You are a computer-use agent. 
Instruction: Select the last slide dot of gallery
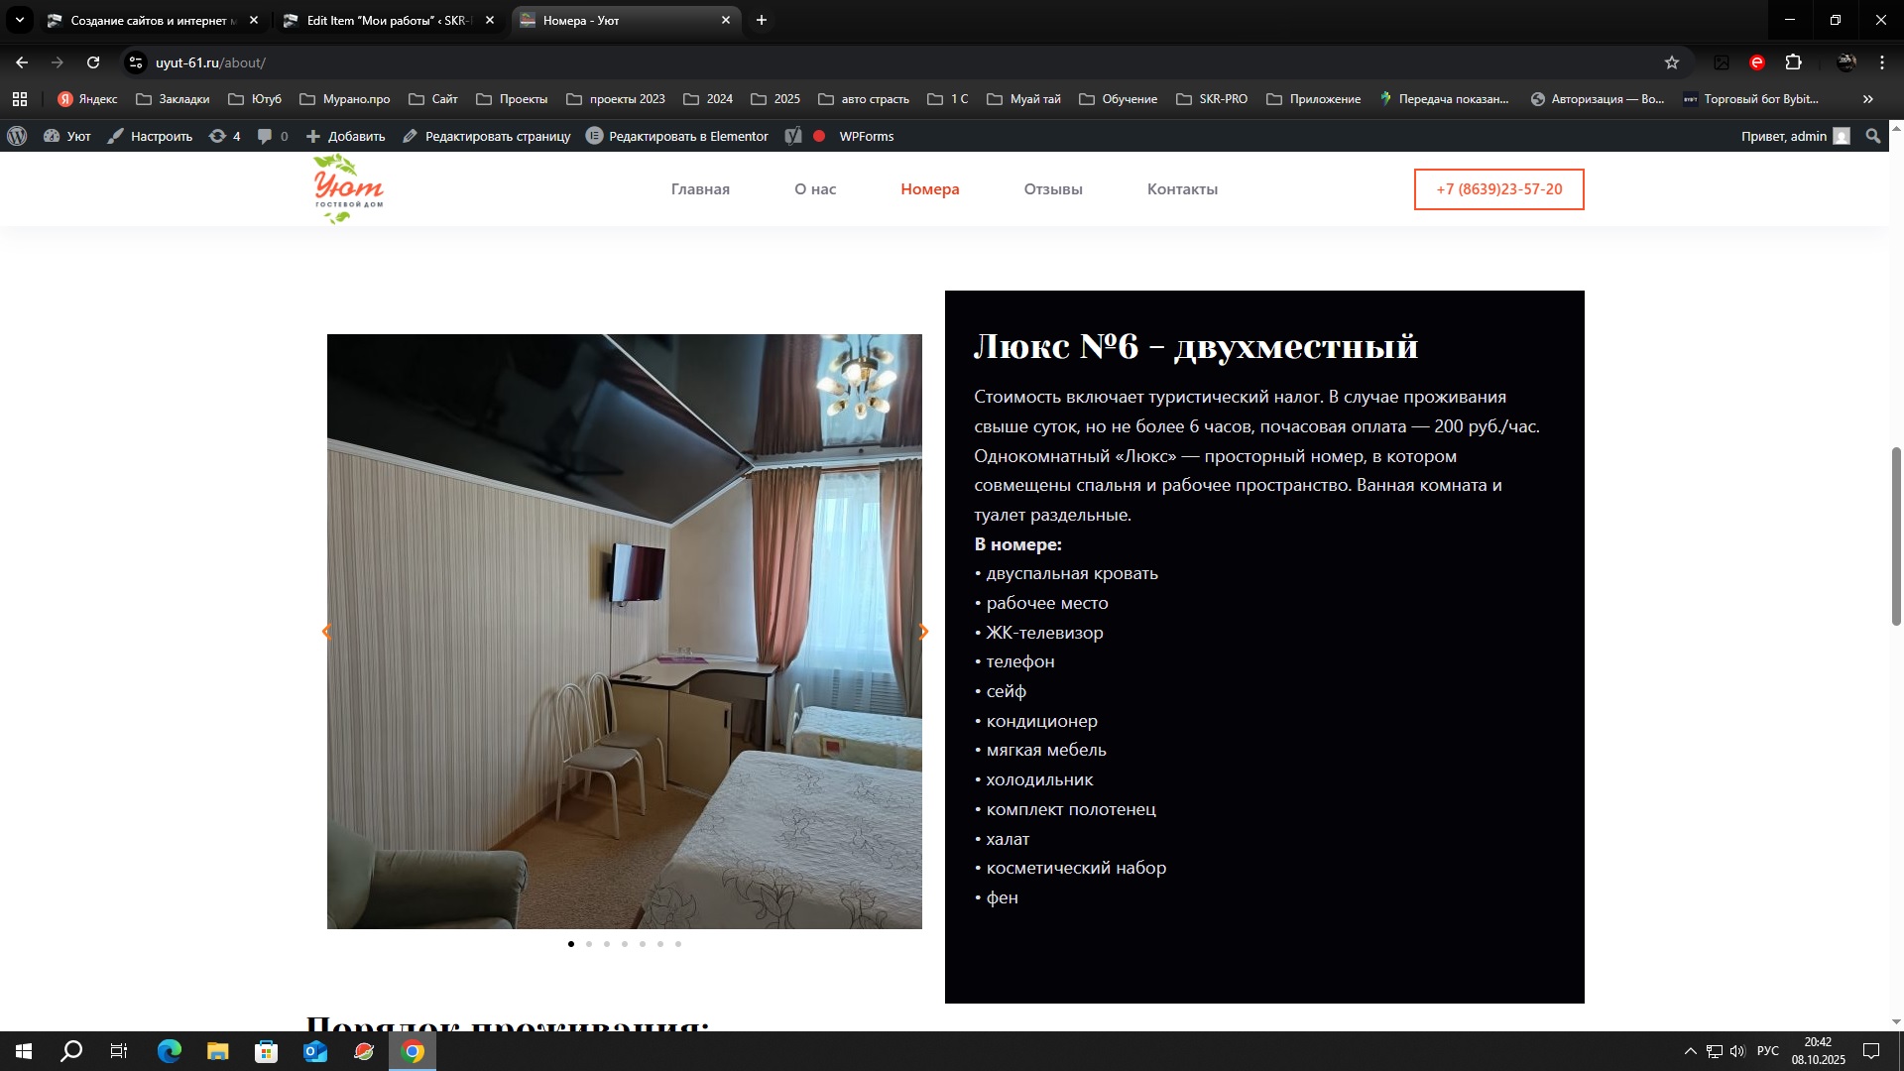[678, 944]
